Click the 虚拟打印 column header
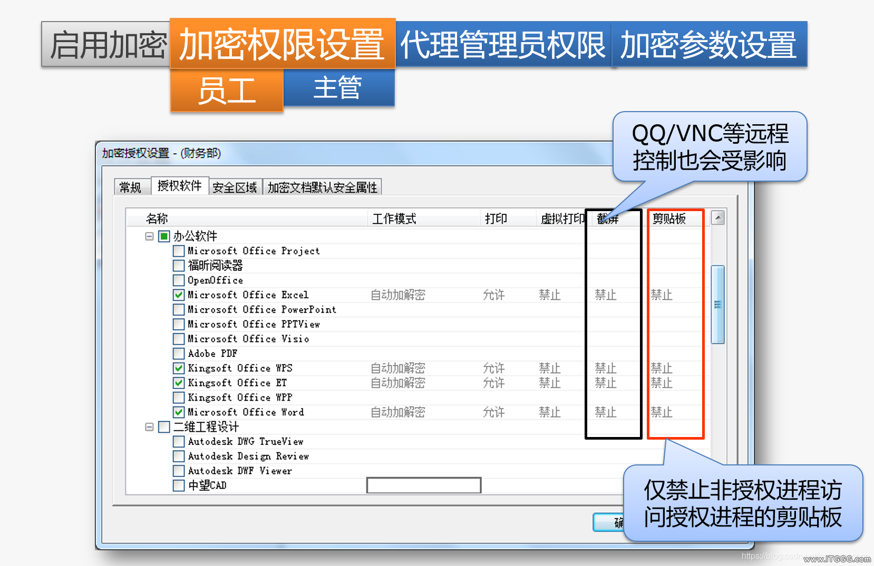This screenshot has width=874, height=566. click(x=562, y=219)
